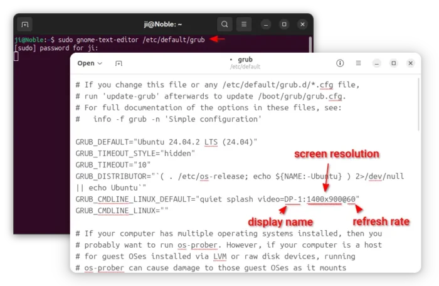Click the grub document title
Image resolution: width=439 pixels, height=286 pixels.
tap(245, 60)
